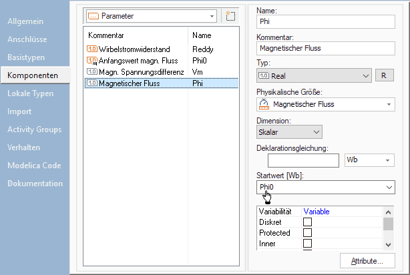Expand the Startwert Phi0 dropdown arrow
410x275 pixels.
coord(389,187)
